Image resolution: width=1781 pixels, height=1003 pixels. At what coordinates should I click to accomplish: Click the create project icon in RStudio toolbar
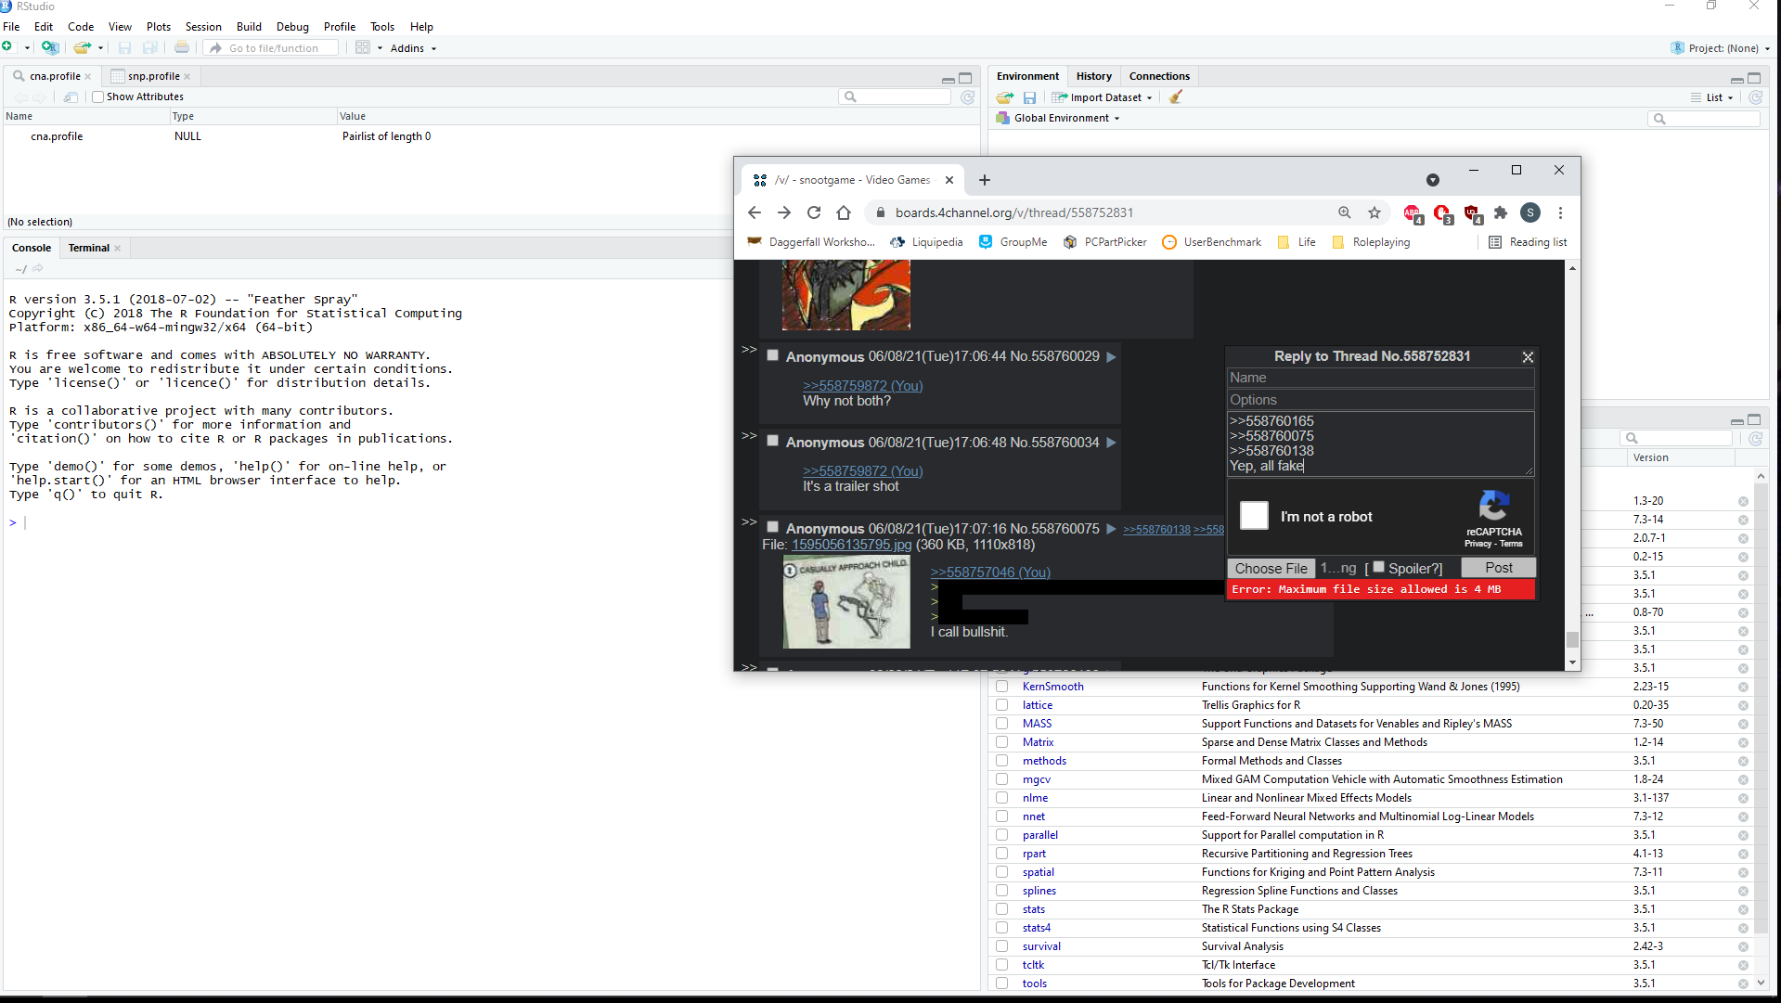(x=50, y=47)
